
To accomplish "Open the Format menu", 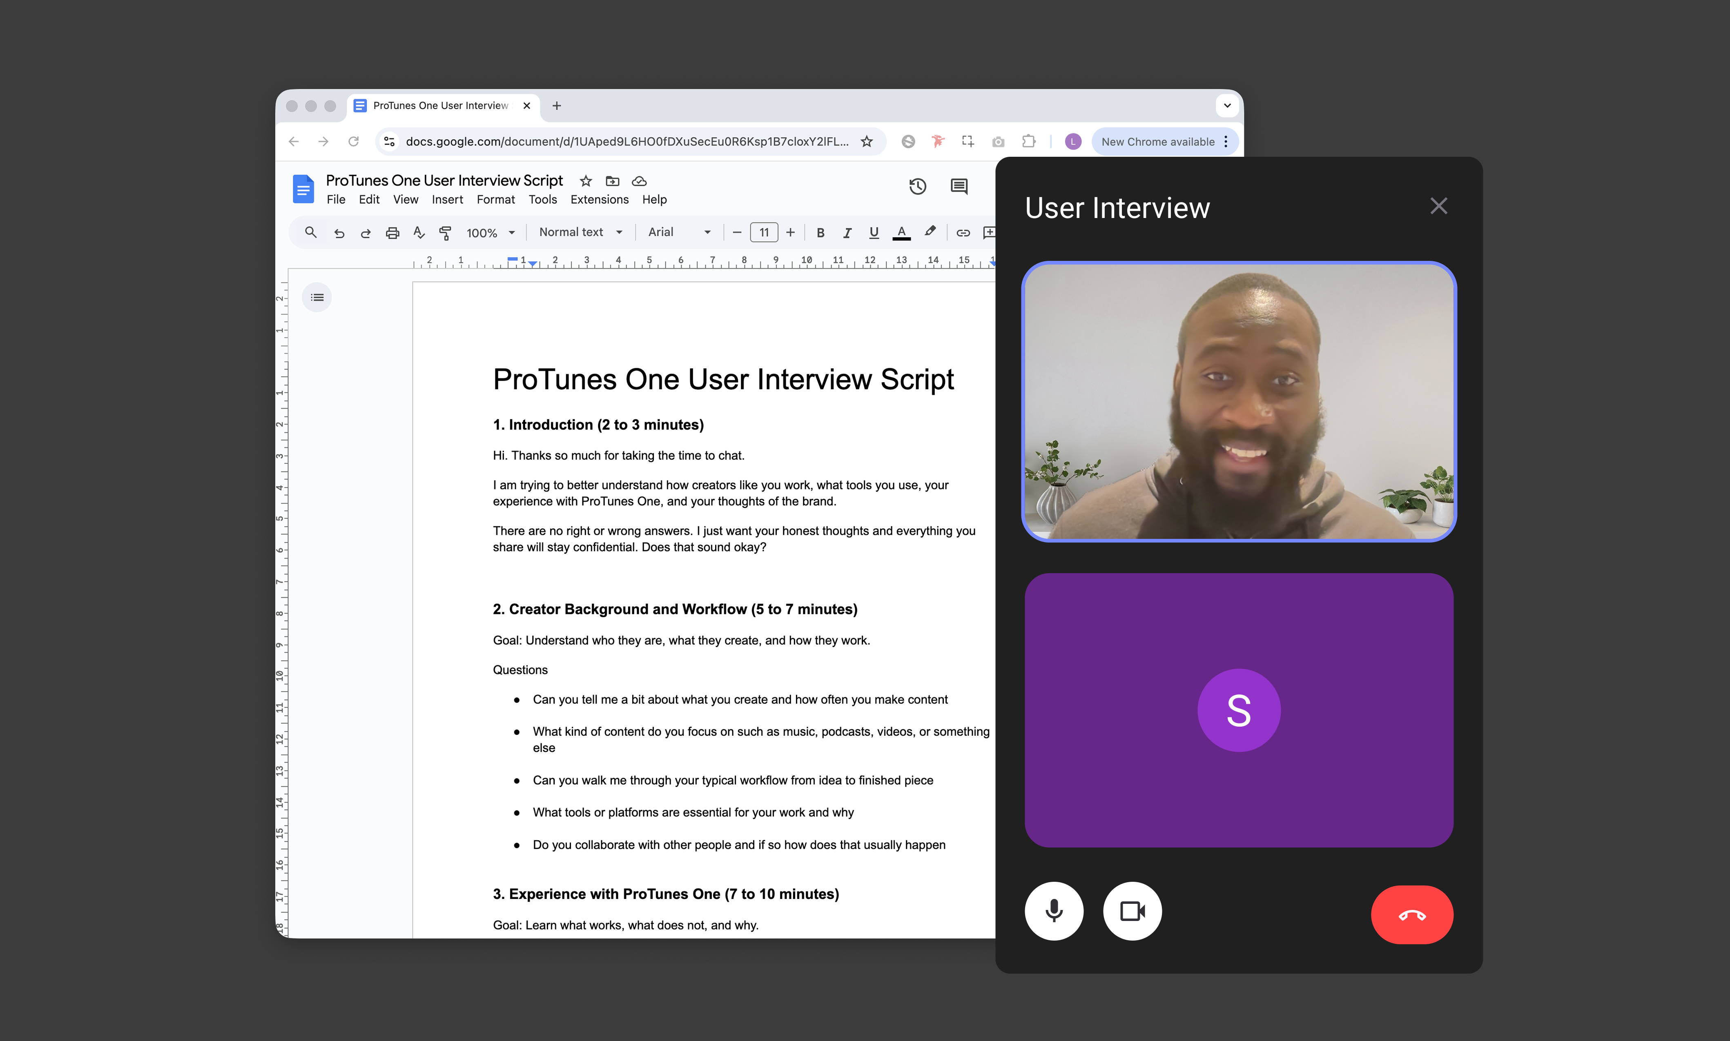I will (x=495, y=200).
